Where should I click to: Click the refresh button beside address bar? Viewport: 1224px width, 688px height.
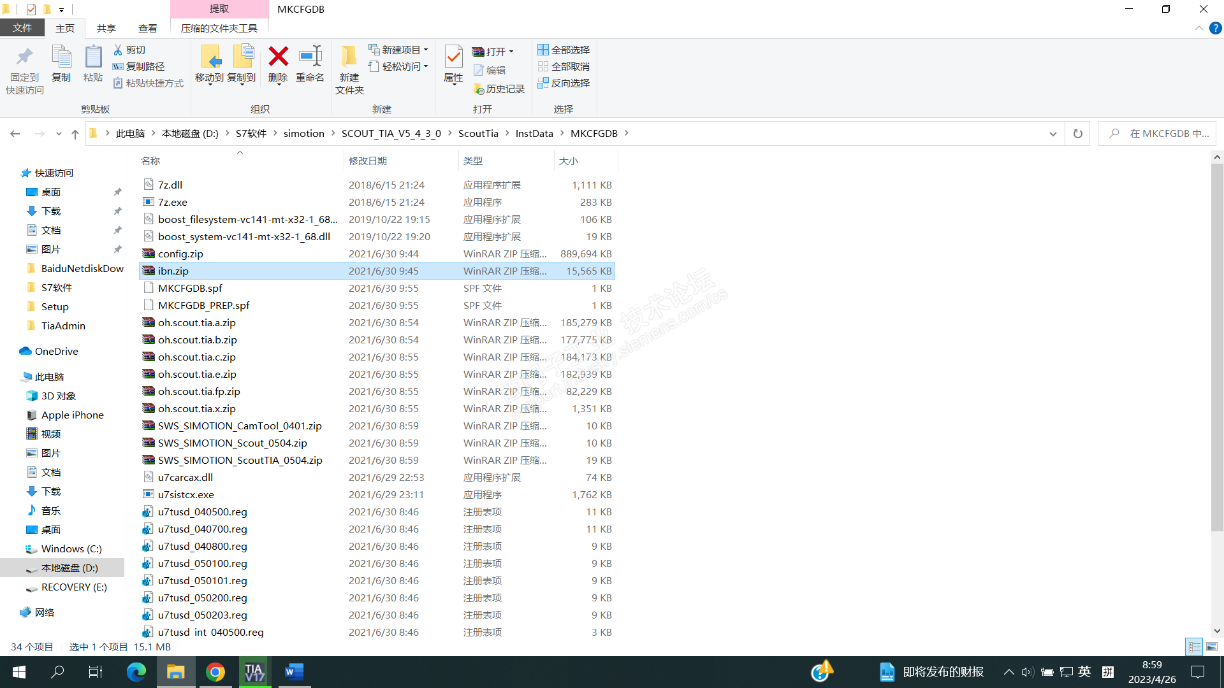click(1077, 134)
